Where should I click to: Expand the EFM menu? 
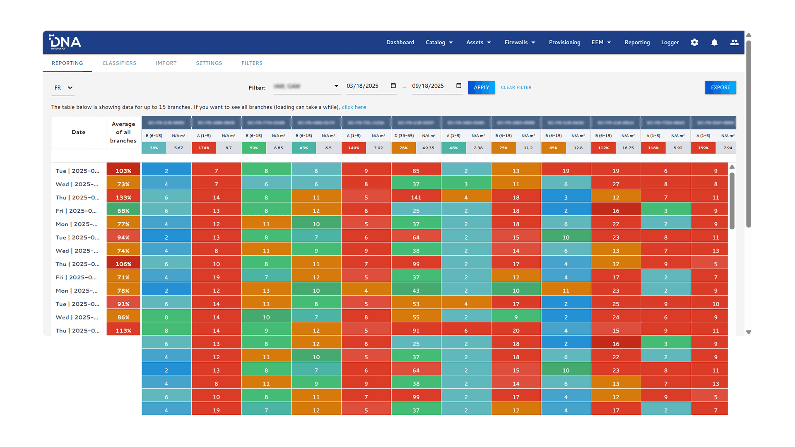point(601,42)
